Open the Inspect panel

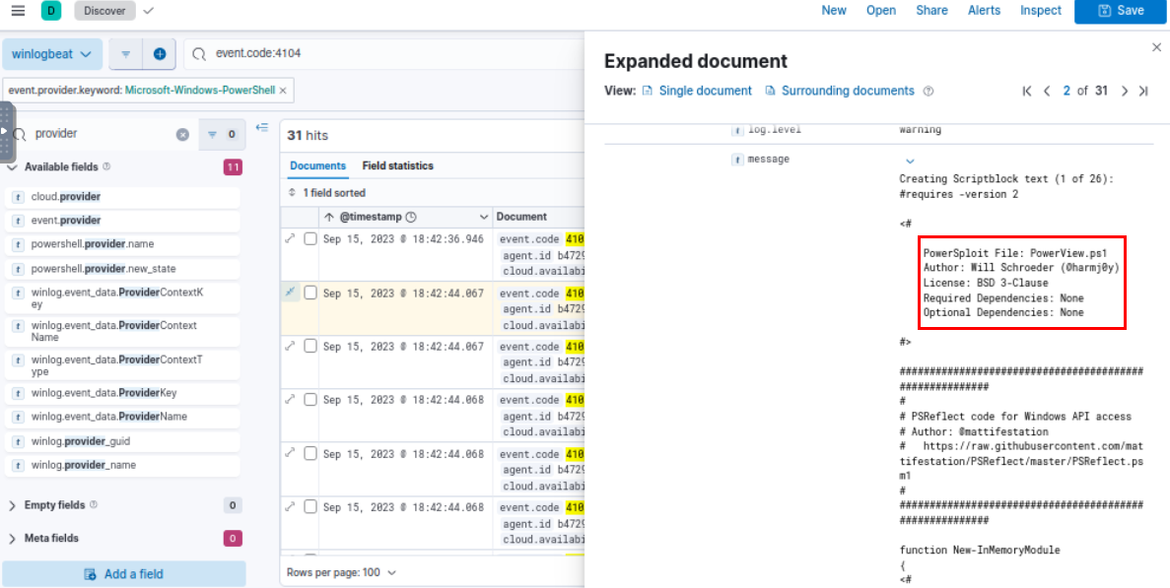coord(1041,11)
